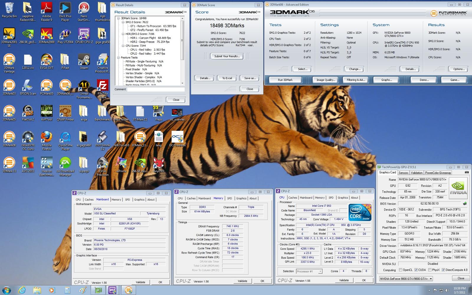
Task: Collapse the CPU Score tree node
Action: pos(123,46)
